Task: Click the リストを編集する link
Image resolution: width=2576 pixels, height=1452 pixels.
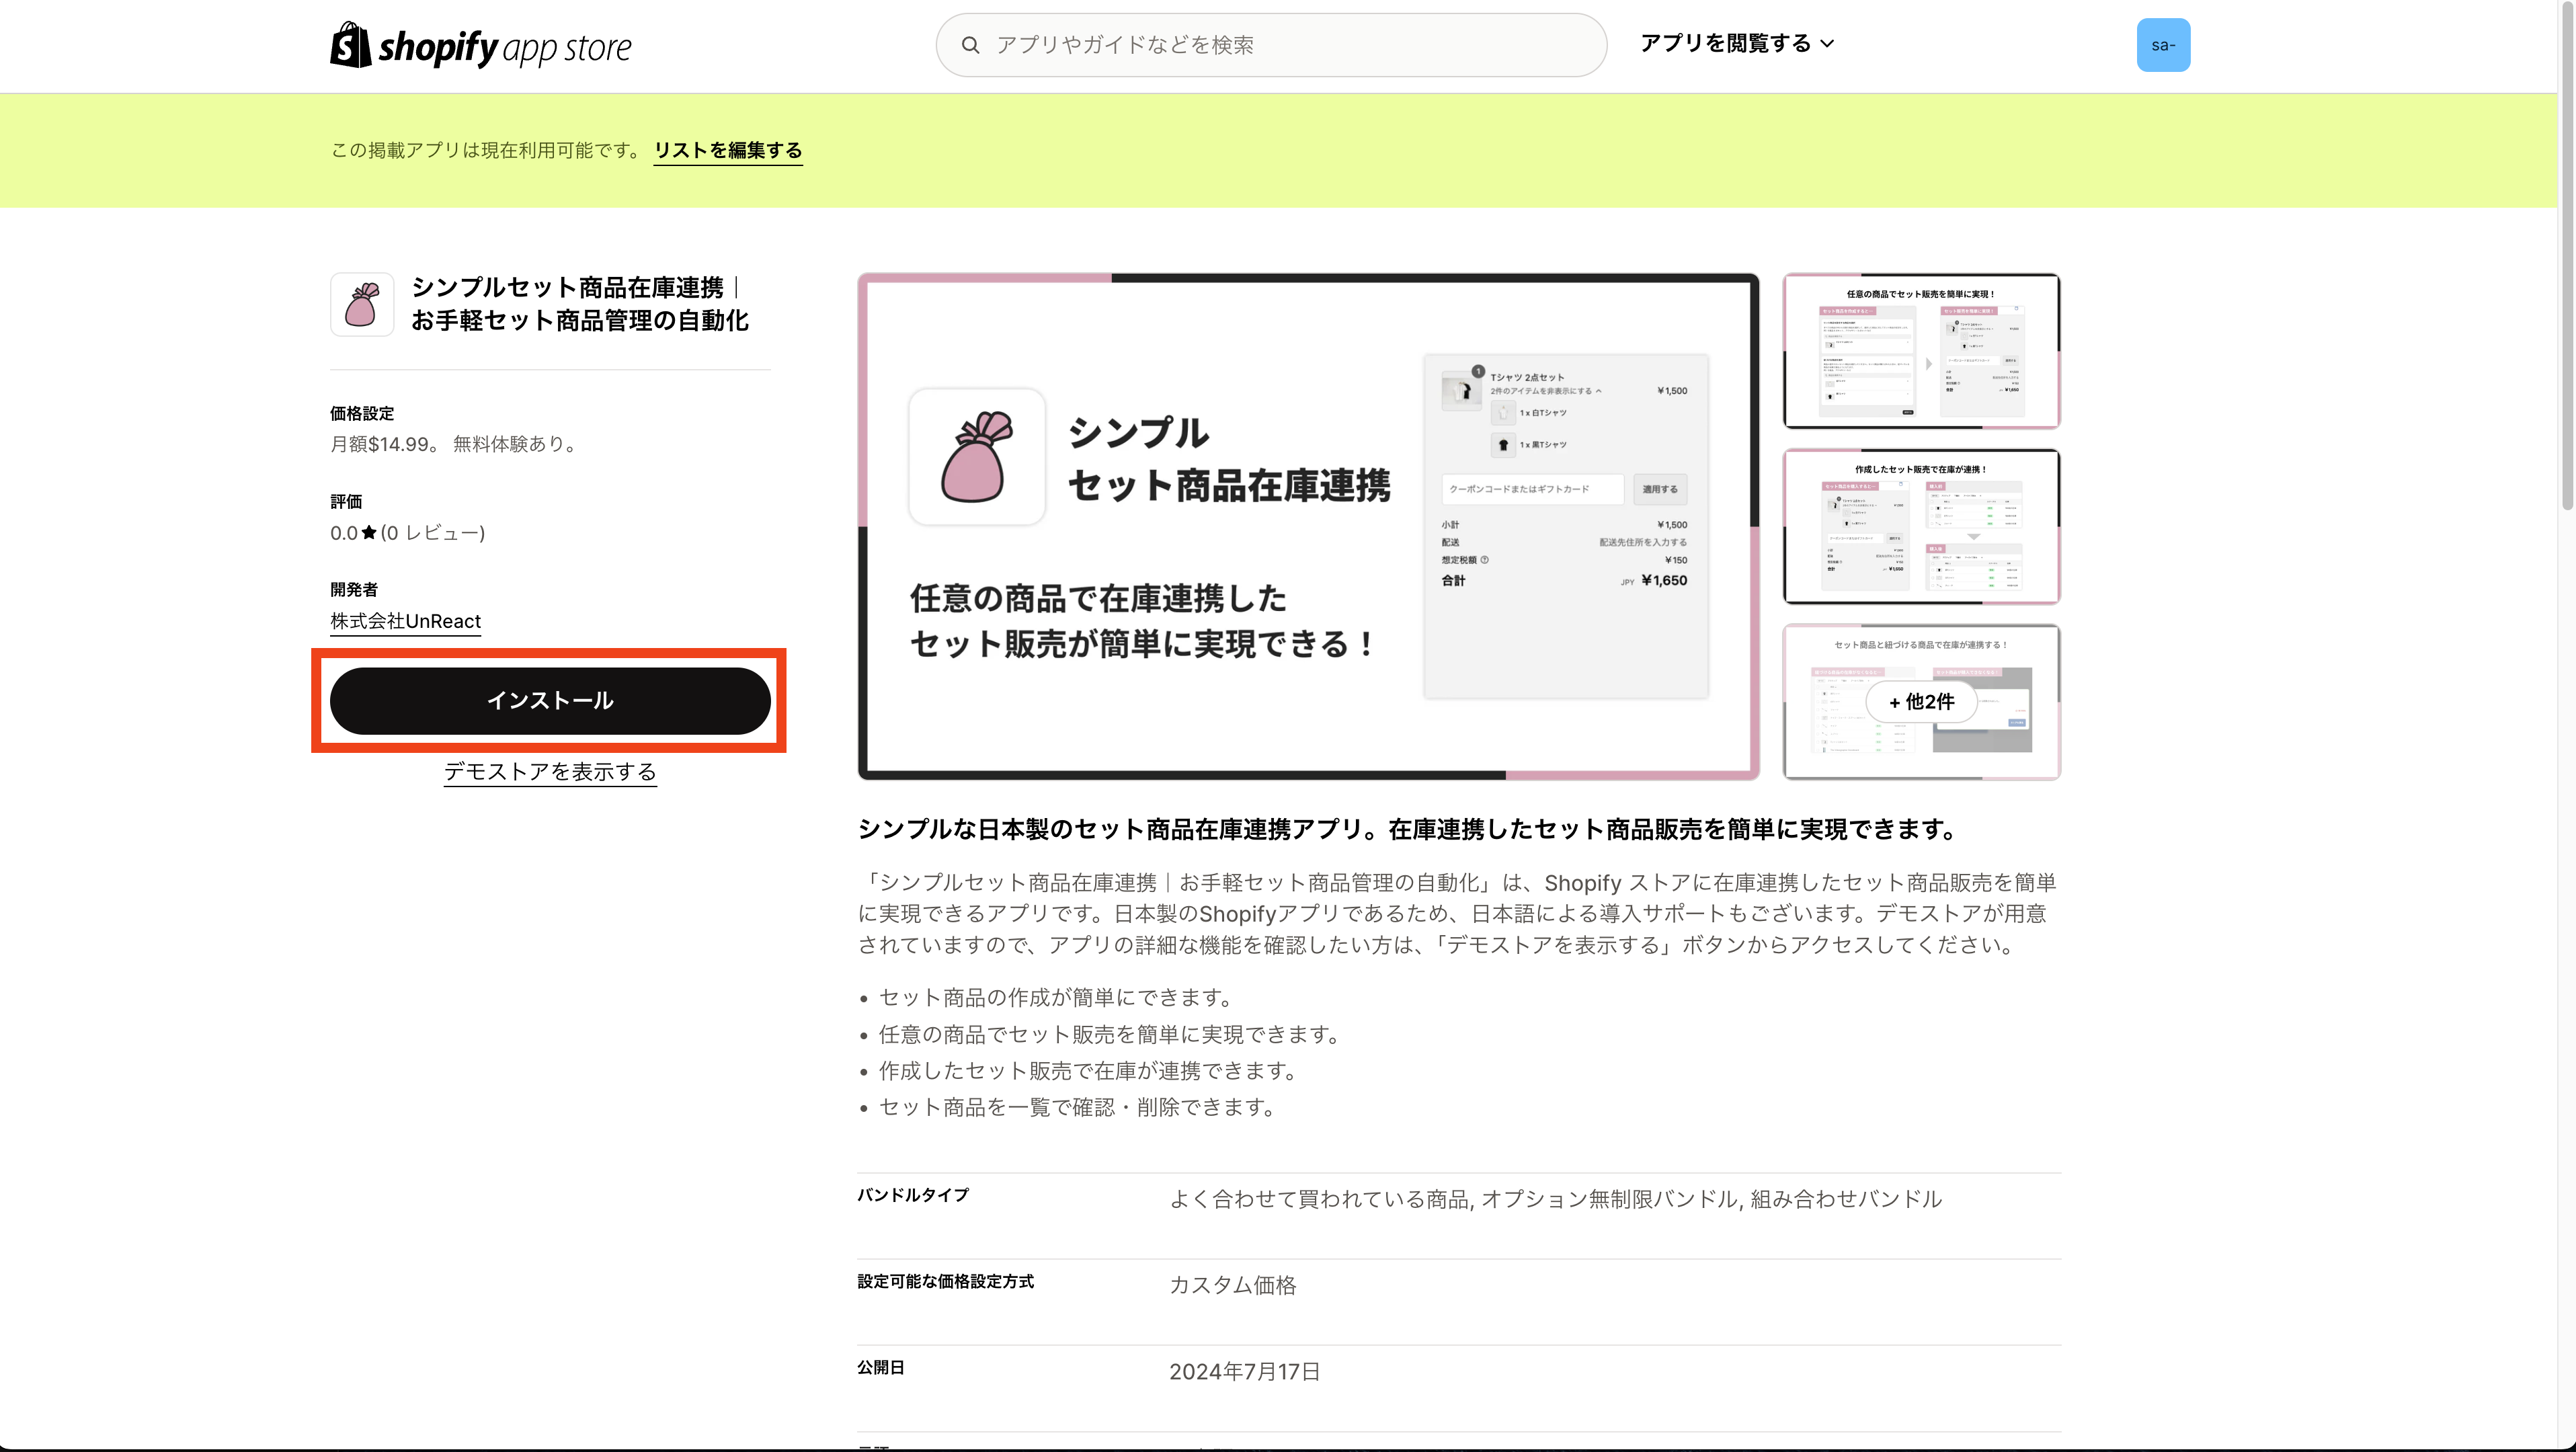Action: 727,150
